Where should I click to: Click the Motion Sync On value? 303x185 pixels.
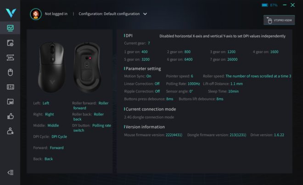click(x=149, y=76)
